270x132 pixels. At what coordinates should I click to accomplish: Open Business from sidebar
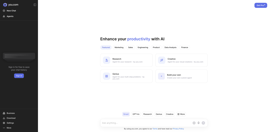point(11,113)
